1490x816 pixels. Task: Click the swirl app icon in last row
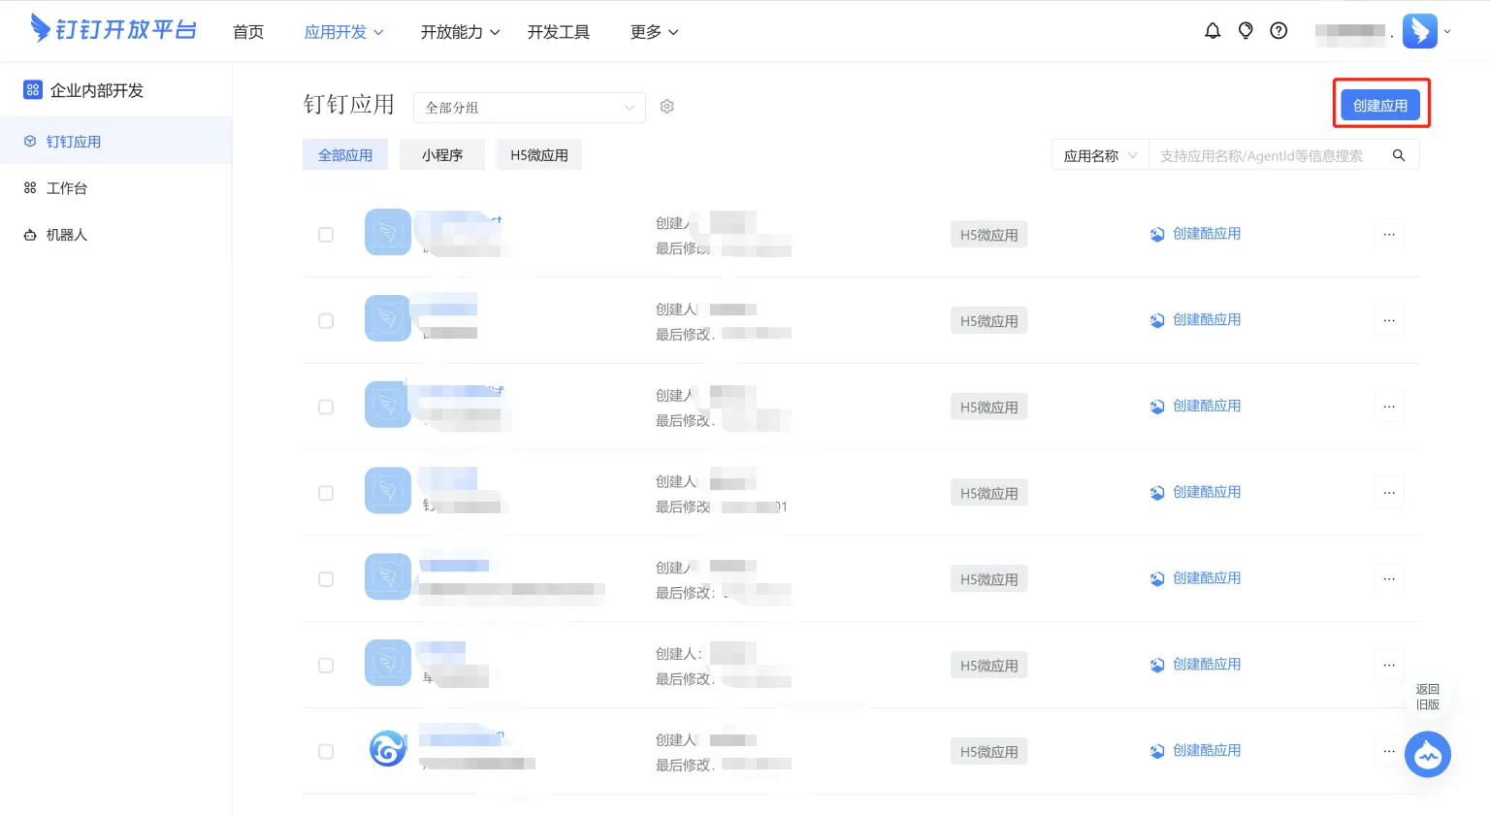(388, 749)
